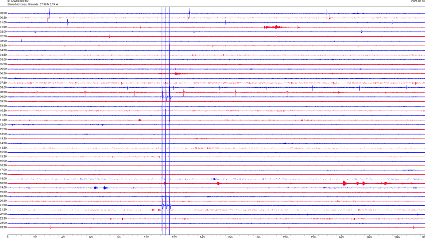Click the 18:30 time label
Viewport: 425px width, 239px height.
[4, 183]
